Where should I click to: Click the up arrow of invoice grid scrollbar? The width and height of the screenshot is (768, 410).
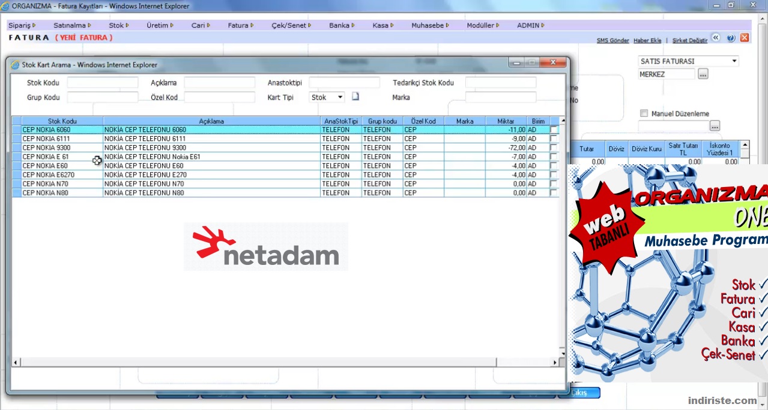pos(745,145)
